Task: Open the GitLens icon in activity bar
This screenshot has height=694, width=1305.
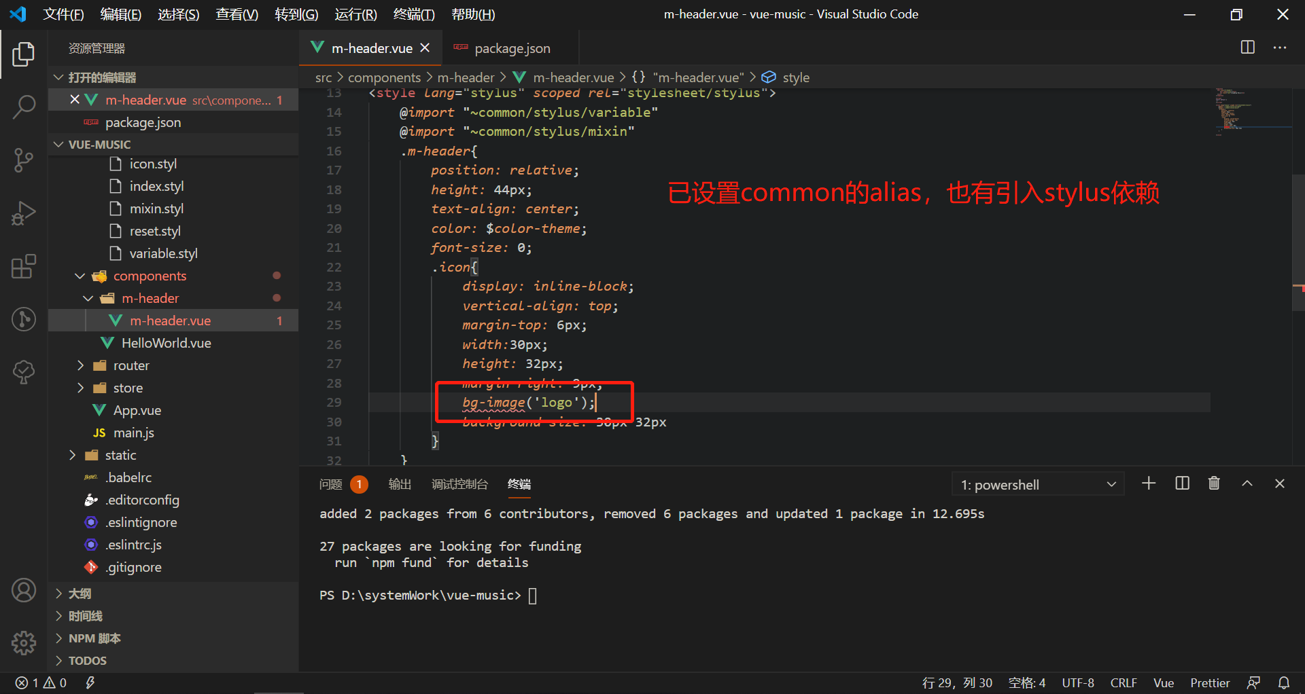Action: pyautogui.click(x=24, y=319)
